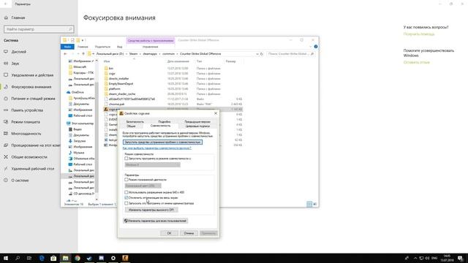Open reduced color depth dropdown
468x263 pixels.
[143, 186]
